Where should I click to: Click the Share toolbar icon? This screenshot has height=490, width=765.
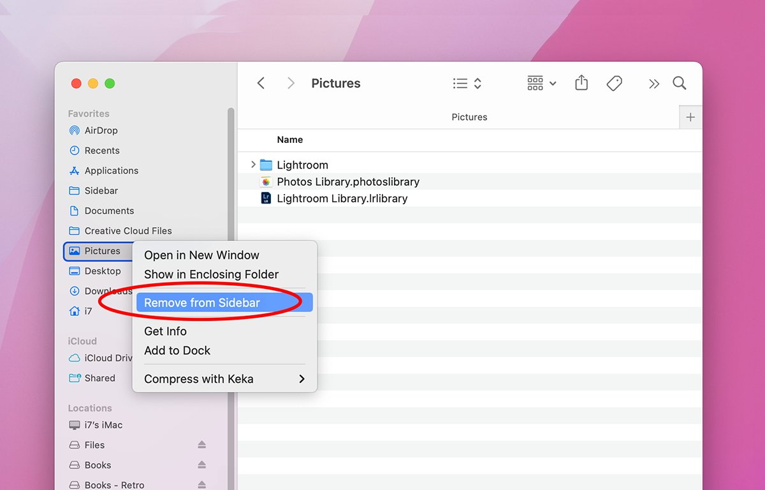581,83
